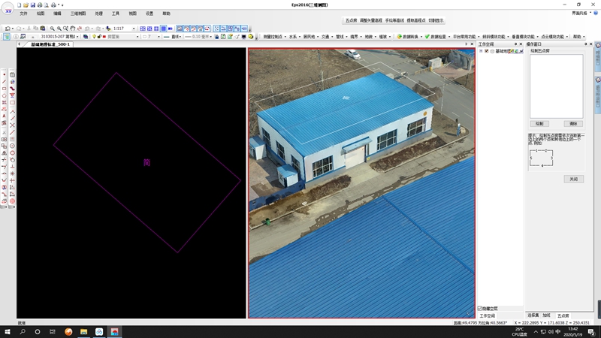Toggle the 隐藏空层 checkbox
The height and width of the screenshot is (338, 601).
coord(480,309)
